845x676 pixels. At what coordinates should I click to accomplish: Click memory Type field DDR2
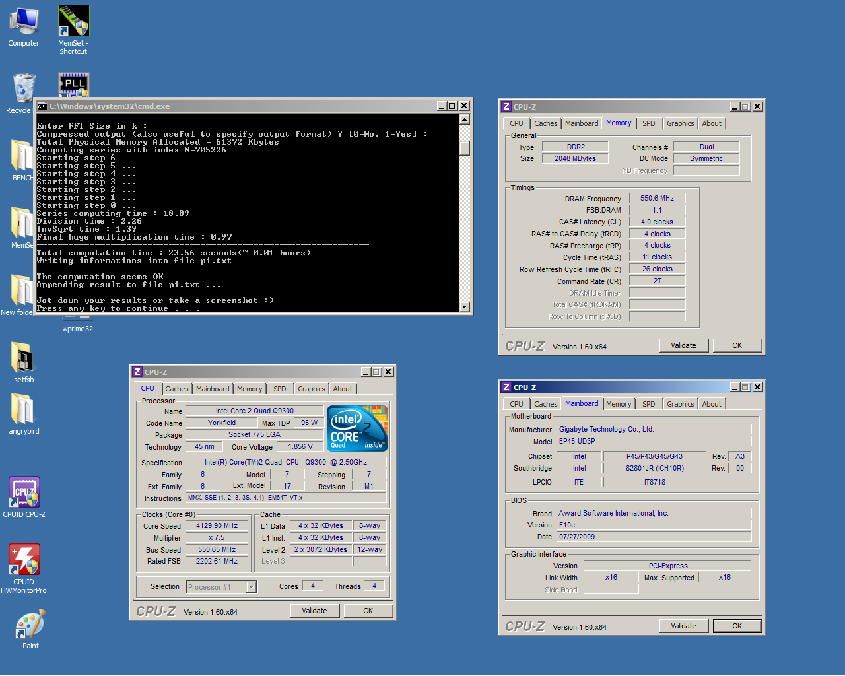tap(576, 147)
